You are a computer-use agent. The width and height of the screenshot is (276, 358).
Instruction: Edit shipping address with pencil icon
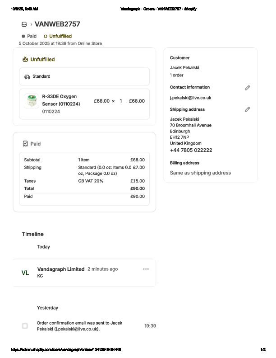click(247, 109)
